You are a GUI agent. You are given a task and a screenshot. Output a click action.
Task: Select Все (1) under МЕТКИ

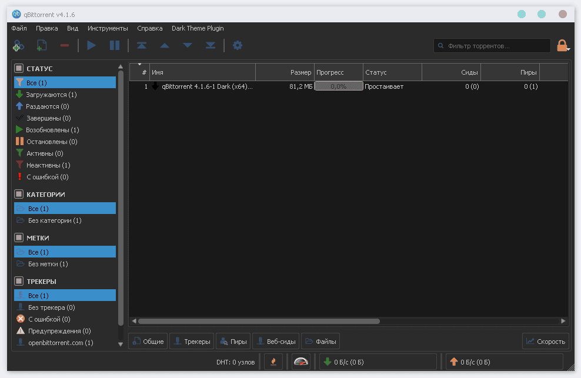click(x=65, y=252)
